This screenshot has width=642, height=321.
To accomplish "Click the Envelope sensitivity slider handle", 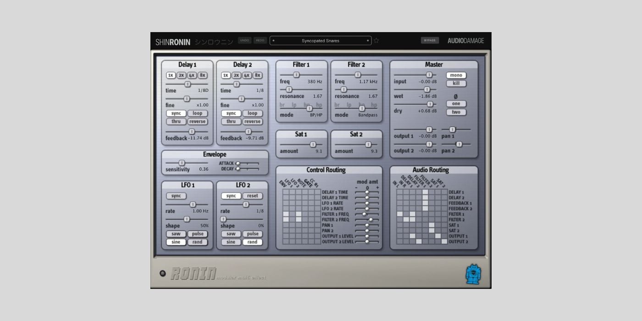I will tap(182, 163).
